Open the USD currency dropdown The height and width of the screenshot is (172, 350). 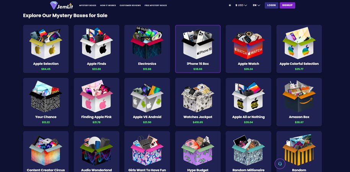tap(241, 5)
